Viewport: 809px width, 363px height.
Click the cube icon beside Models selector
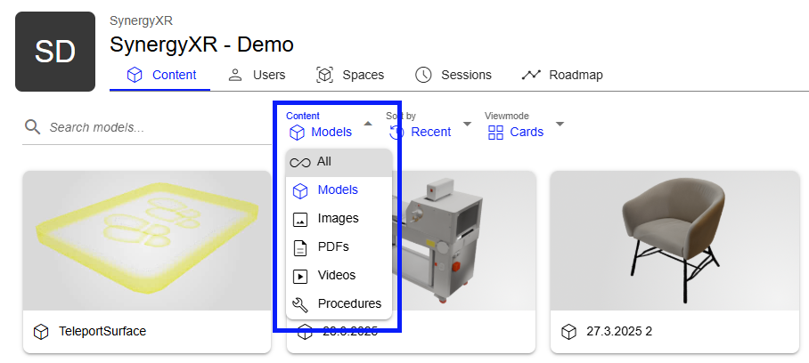click(x=297, y=133)
